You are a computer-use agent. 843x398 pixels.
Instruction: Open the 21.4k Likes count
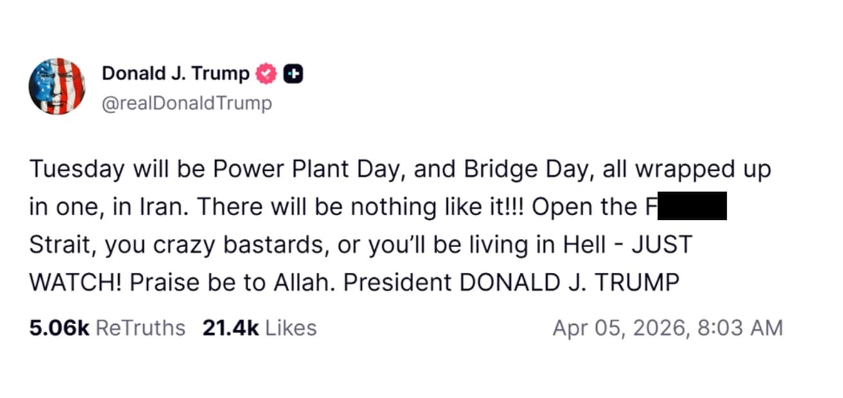tap(230, 328)
